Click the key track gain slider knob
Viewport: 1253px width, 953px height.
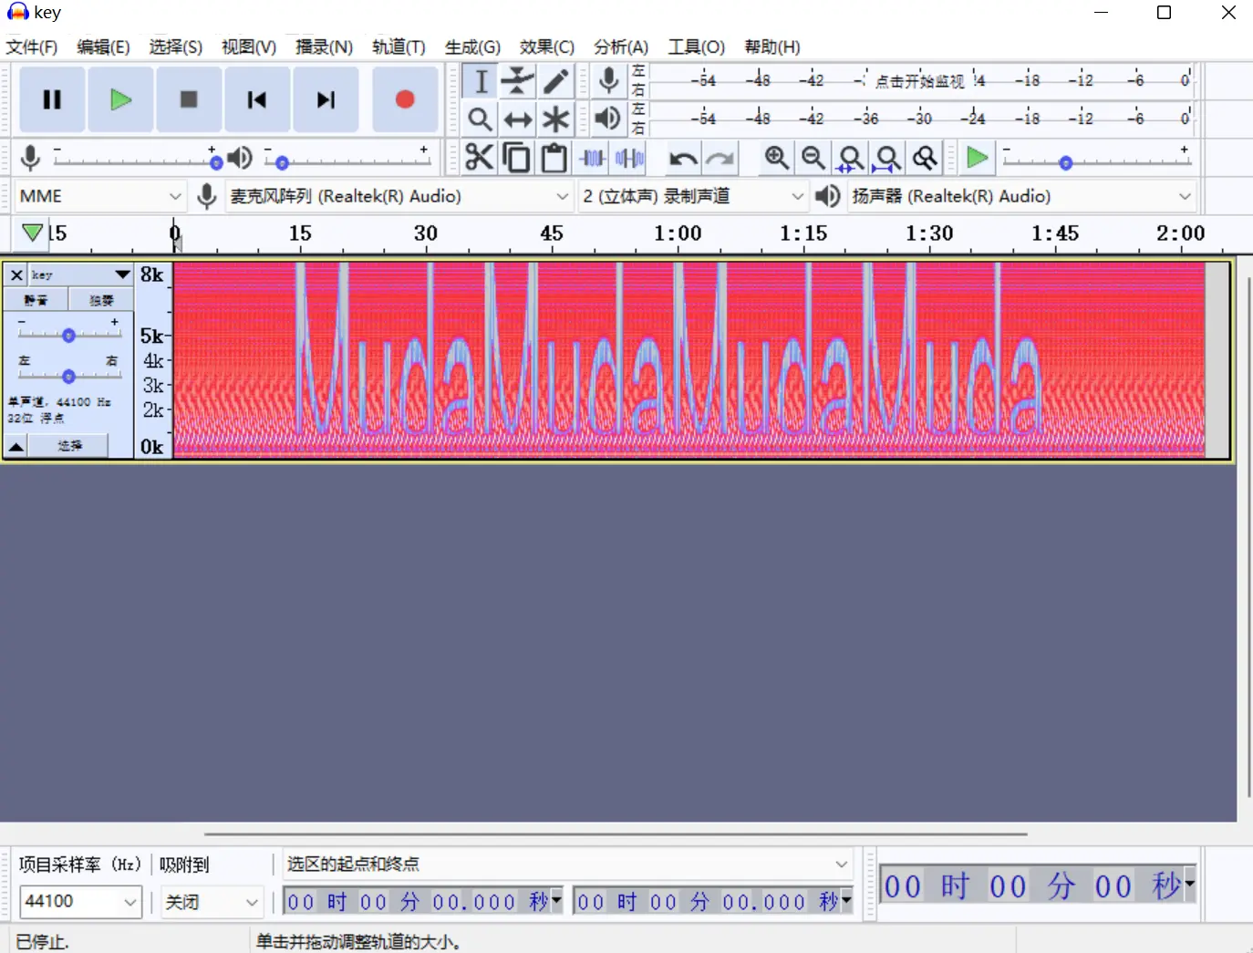coord(68,336)
